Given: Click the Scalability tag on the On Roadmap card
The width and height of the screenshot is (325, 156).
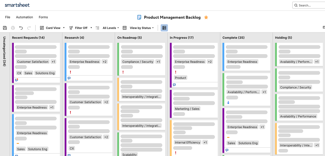Looking at the screenshot, I should pyautogui.click(x=129, y=154).
